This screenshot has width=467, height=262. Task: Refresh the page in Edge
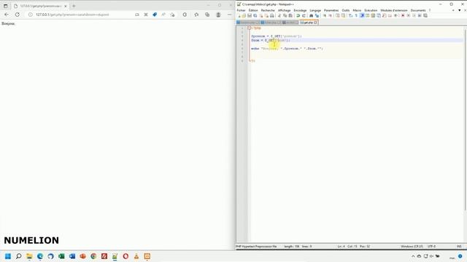click(x=18, y=15)
